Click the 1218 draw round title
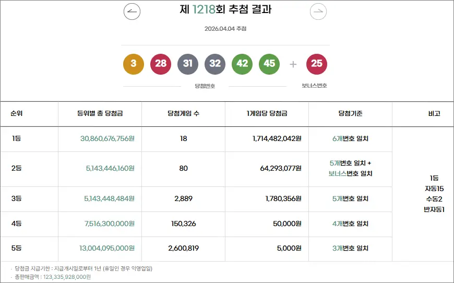The width and height of the screenshot is (454, 283). click(225, 10)
